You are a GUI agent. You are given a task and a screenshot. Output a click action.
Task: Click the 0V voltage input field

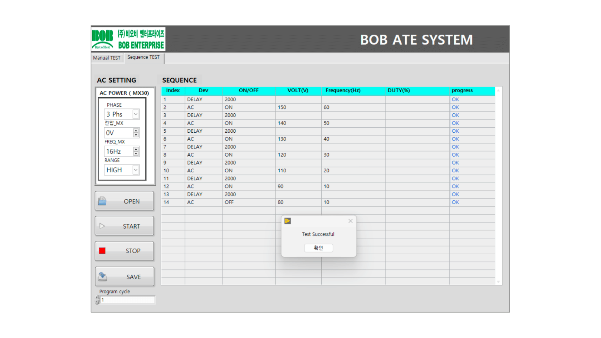point(118,133)
